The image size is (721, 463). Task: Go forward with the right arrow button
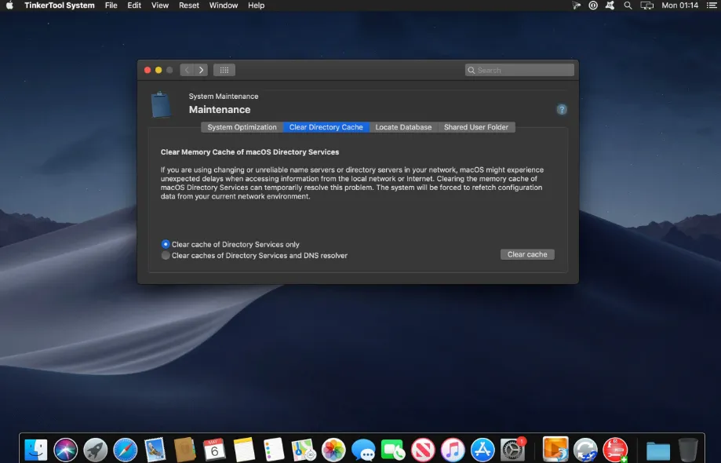[201, 70]
